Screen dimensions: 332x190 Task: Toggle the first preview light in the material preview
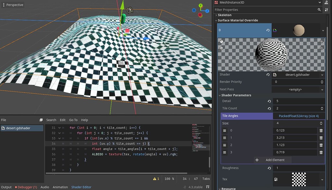click(321, 42)
